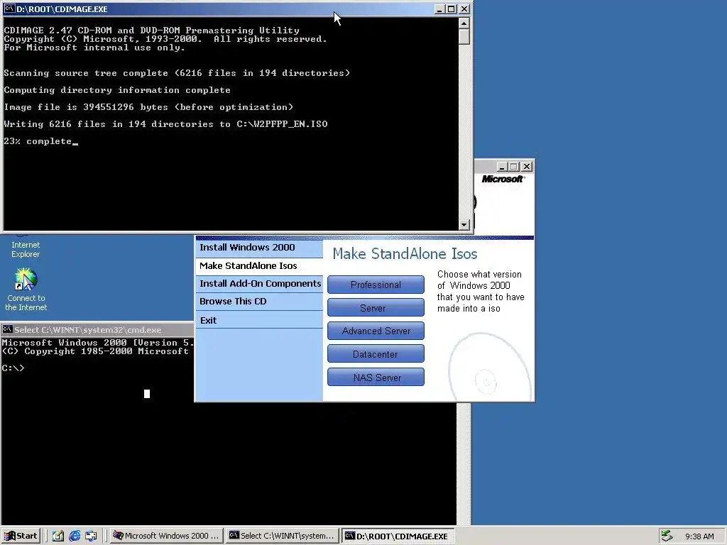727x545 pixels.
Task: Click the 'Writing 6216 files' output line
Action: [x=165, y=123]
